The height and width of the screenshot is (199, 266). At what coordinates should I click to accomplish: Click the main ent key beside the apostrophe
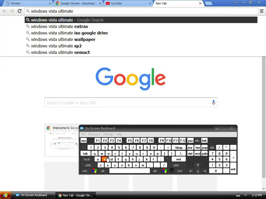[178, 159]
